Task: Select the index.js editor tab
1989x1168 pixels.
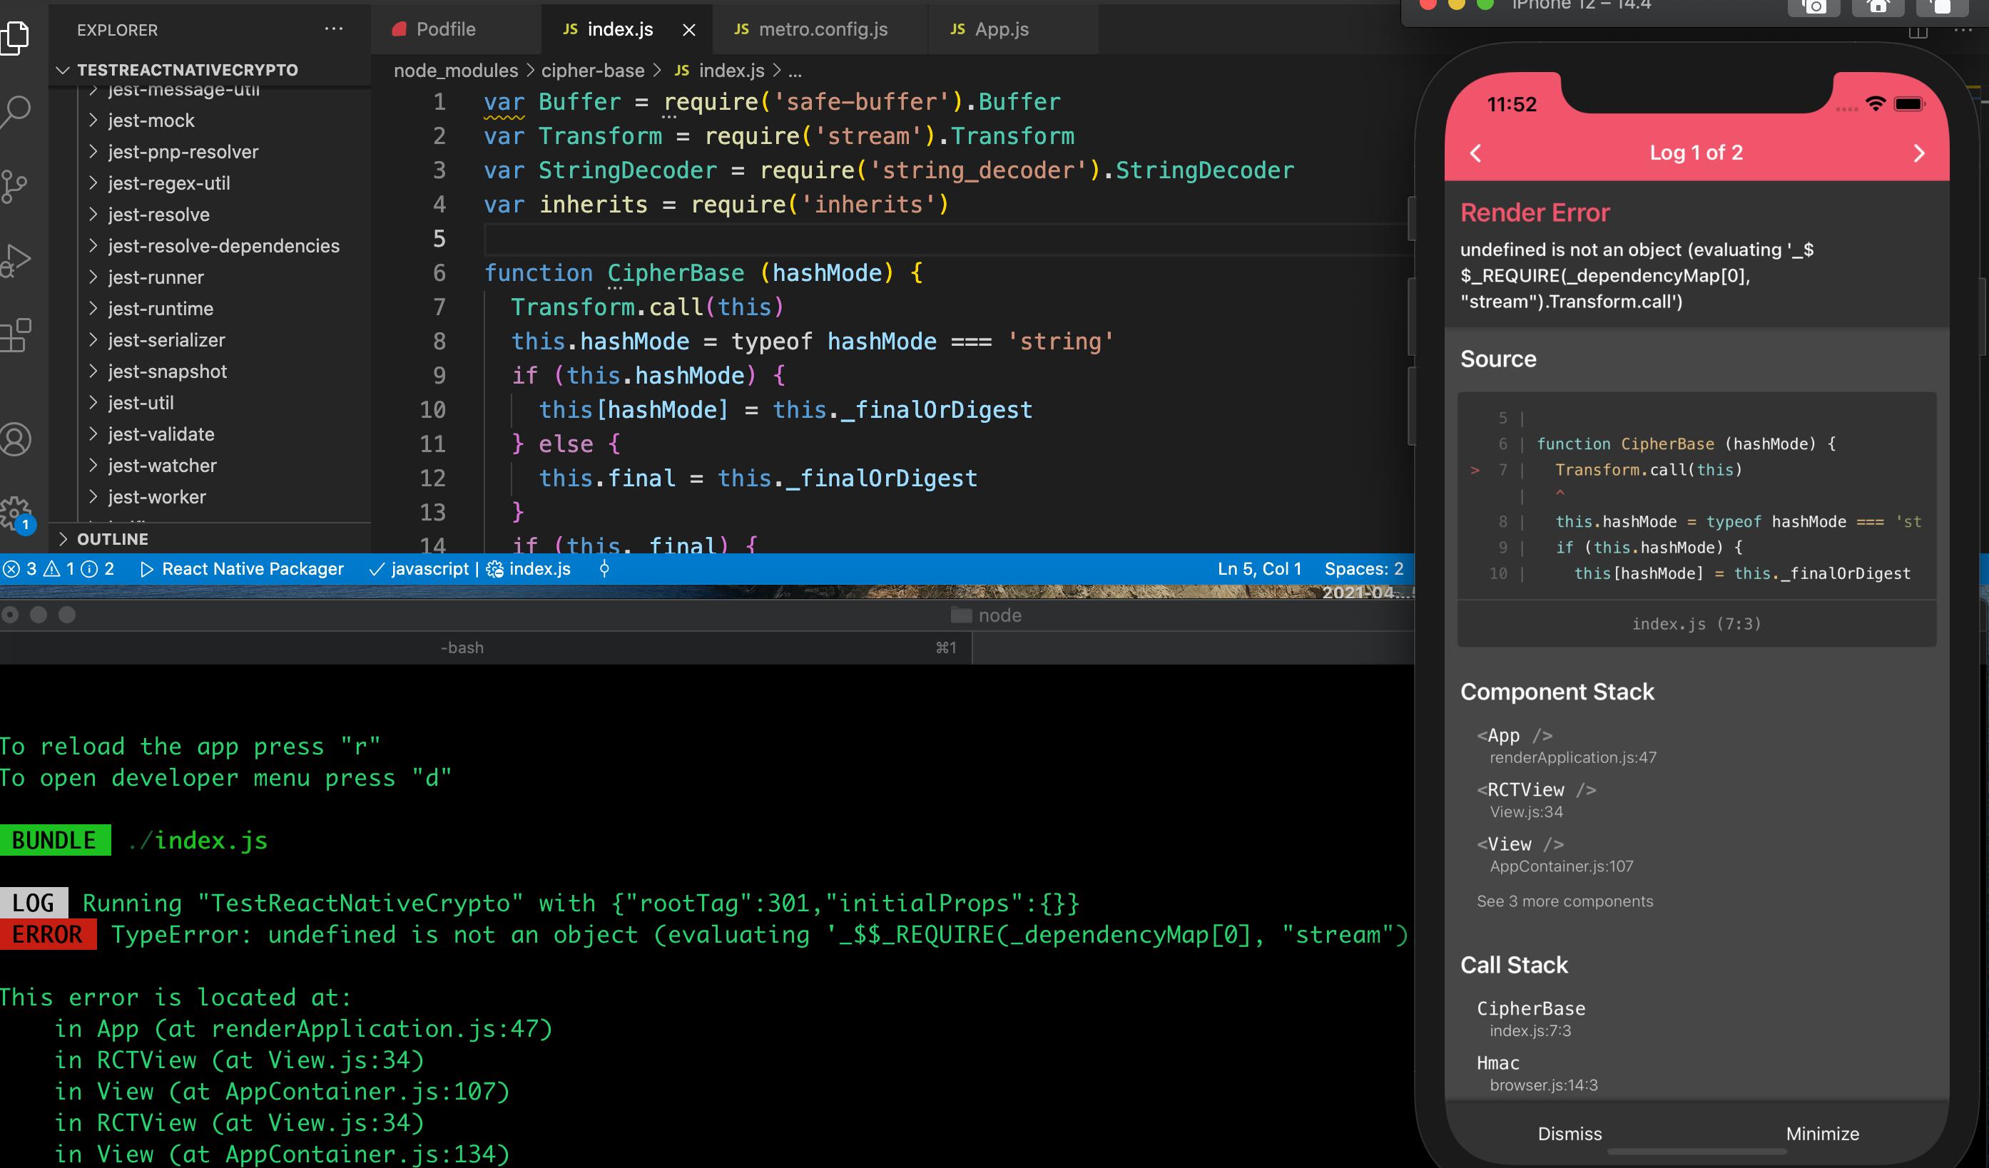Action: tap(608, 29)
